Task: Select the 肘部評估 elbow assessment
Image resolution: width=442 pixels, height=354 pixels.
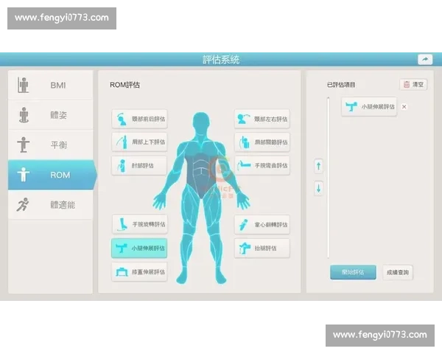Action: coord(139,165)
